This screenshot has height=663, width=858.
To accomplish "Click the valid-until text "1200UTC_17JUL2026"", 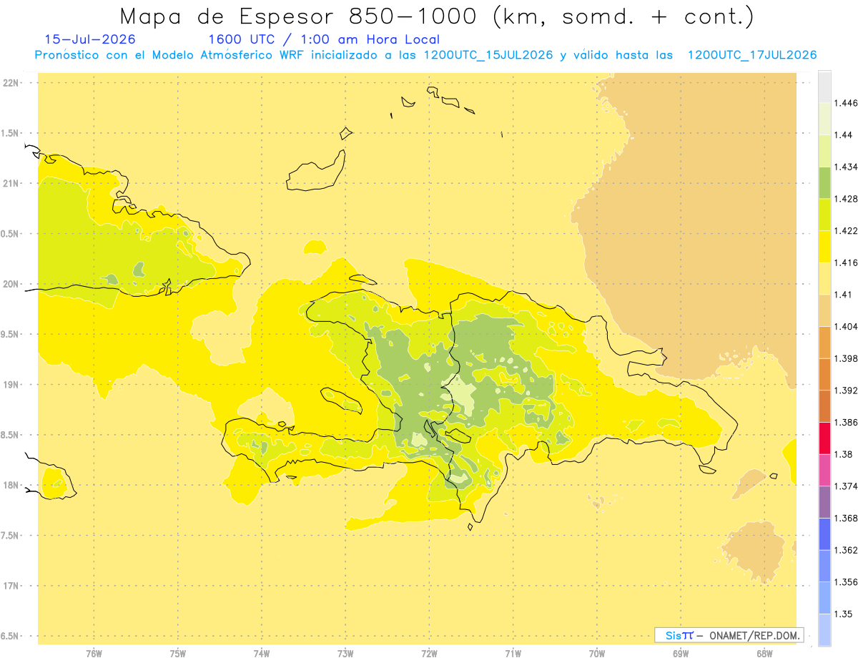I will click(752, 55).
